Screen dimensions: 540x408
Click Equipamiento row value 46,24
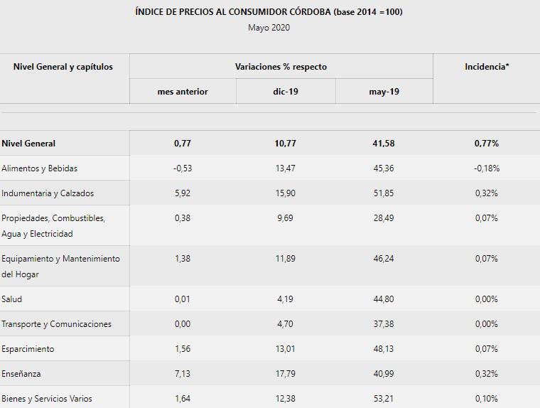click(384, 259)
